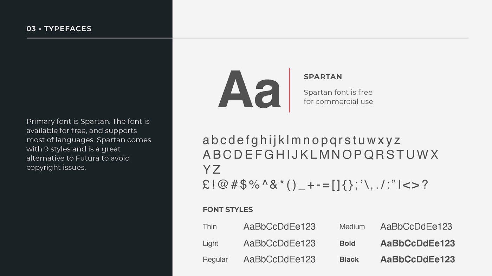Screen dimensions: 492x276
Task: Select the Medium style label
Action: click(352, 227)
